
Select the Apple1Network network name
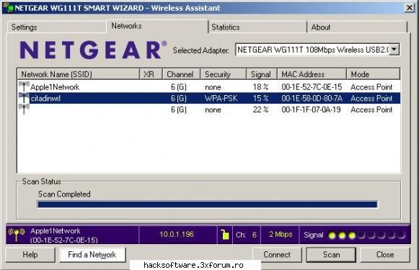click(x=55, y=87)
